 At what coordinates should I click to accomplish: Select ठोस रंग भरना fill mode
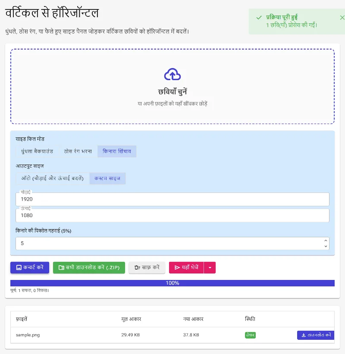[x=78, y=151]
